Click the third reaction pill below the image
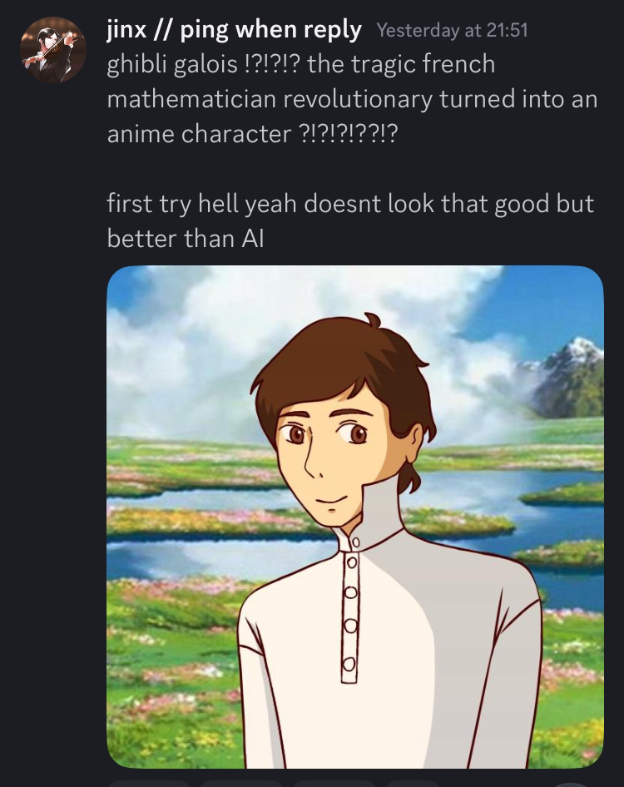This screenshot has height=787, width=624. point(334,784)
